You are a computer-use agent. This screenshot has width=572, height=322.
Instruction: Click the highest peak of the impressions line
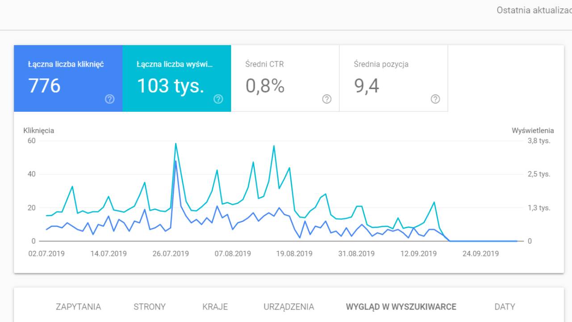176,144
